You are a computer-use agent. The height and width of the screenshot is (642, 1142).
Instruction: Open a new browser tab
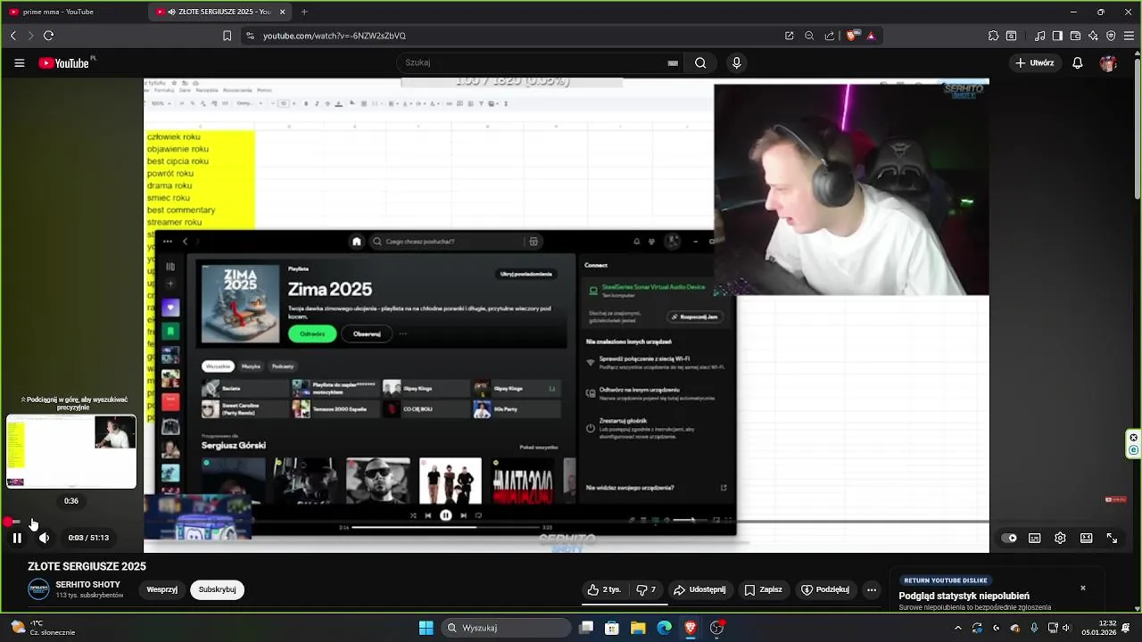[304, 12]
